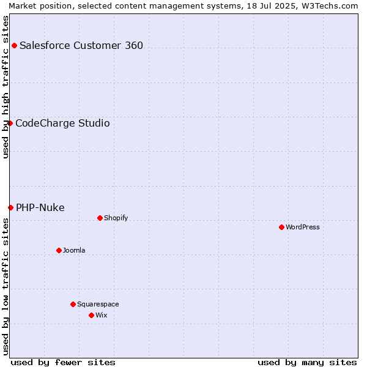
Task: Select the 'Wix' label text
Action: [102, 315]
